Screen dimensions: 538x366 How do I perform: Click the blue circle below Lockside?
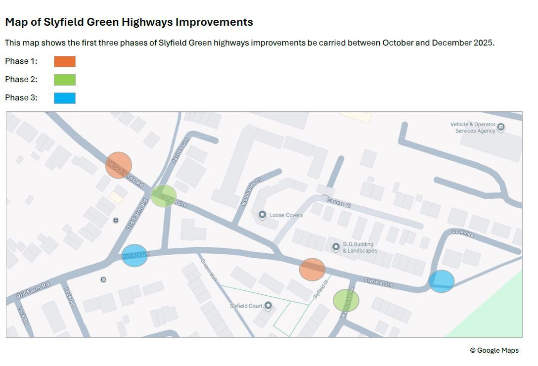(442, 281)
